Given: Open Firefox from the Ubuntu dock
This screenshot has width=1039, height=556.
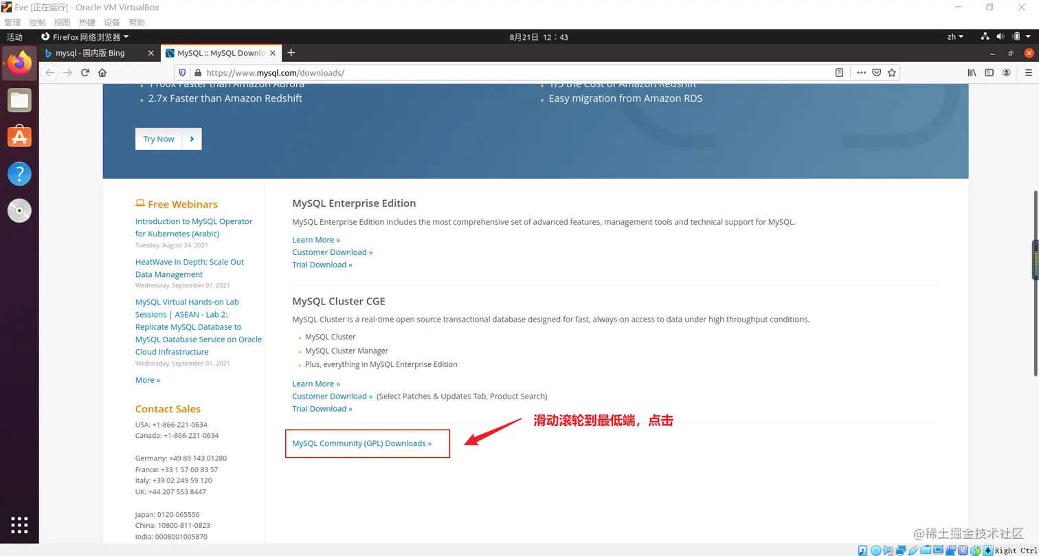Looking at the screenshot, I should tap(19, 64).
